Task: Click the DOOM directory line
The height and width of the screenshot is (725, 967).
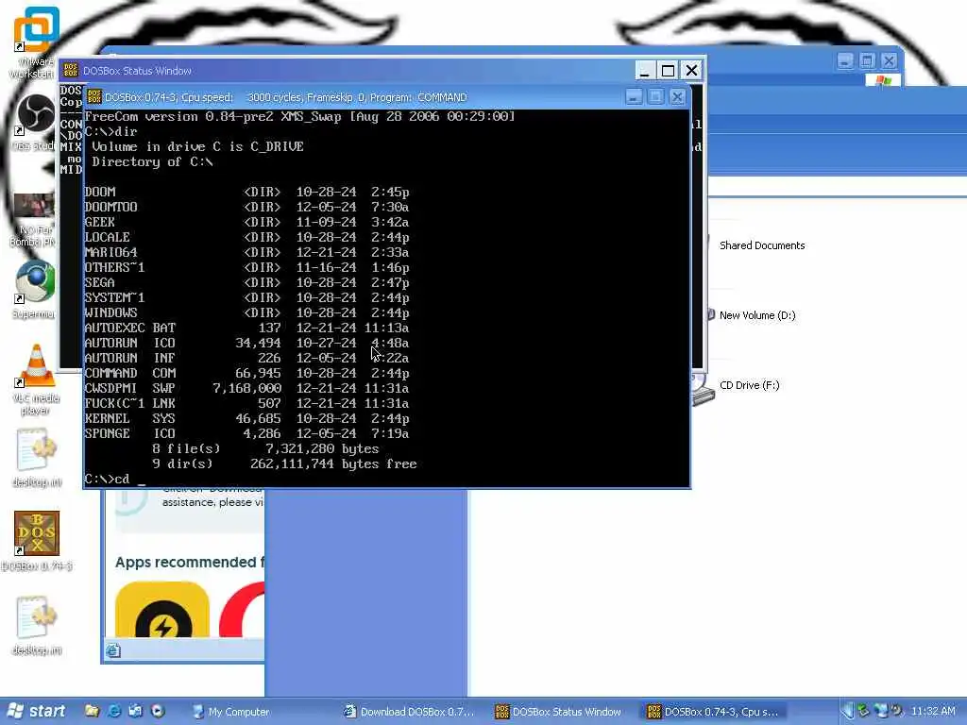Action: (x=246, y=192)
